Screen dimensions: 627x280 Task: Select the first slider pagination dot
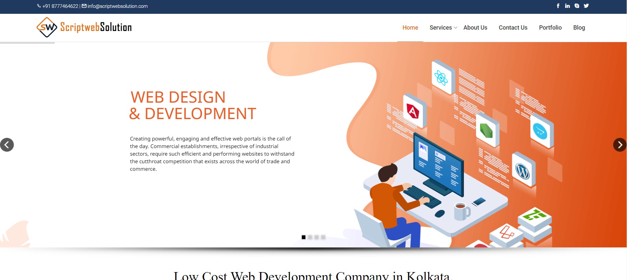[x=303, y=237]
